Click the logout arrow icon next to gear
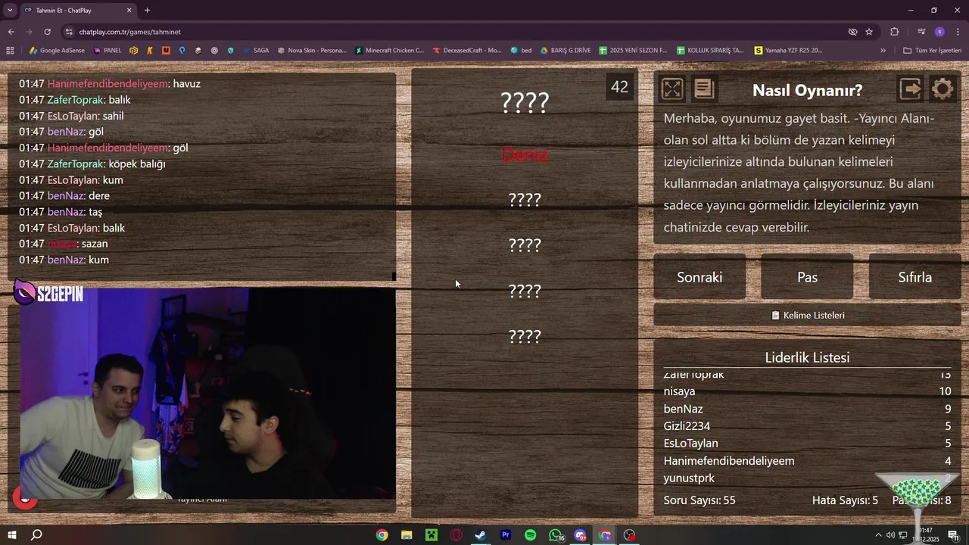 point(910,89)
